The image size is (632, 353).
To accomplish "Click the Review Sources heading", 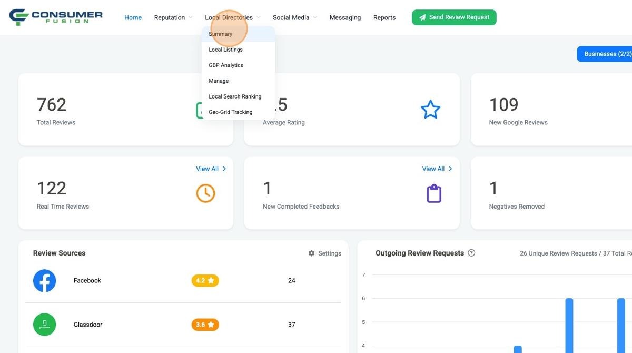I will (59, 253).
